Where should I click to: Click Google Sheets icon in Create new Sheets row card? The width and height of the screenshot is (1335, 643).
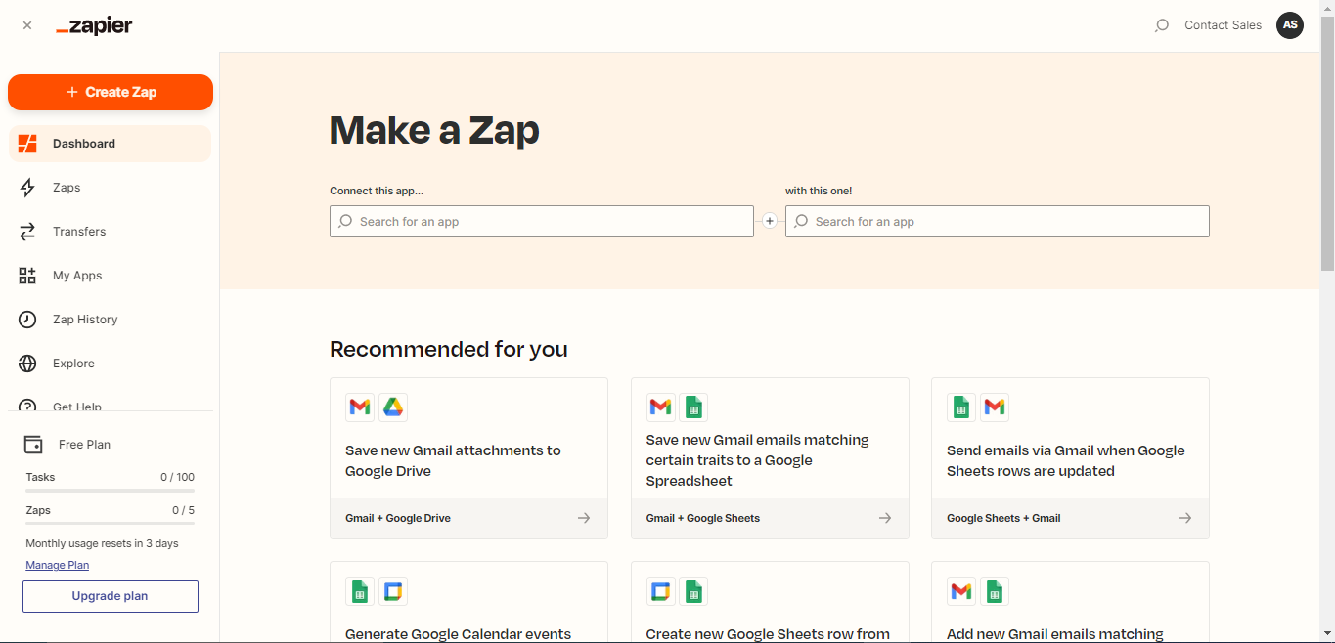[693, 591]
